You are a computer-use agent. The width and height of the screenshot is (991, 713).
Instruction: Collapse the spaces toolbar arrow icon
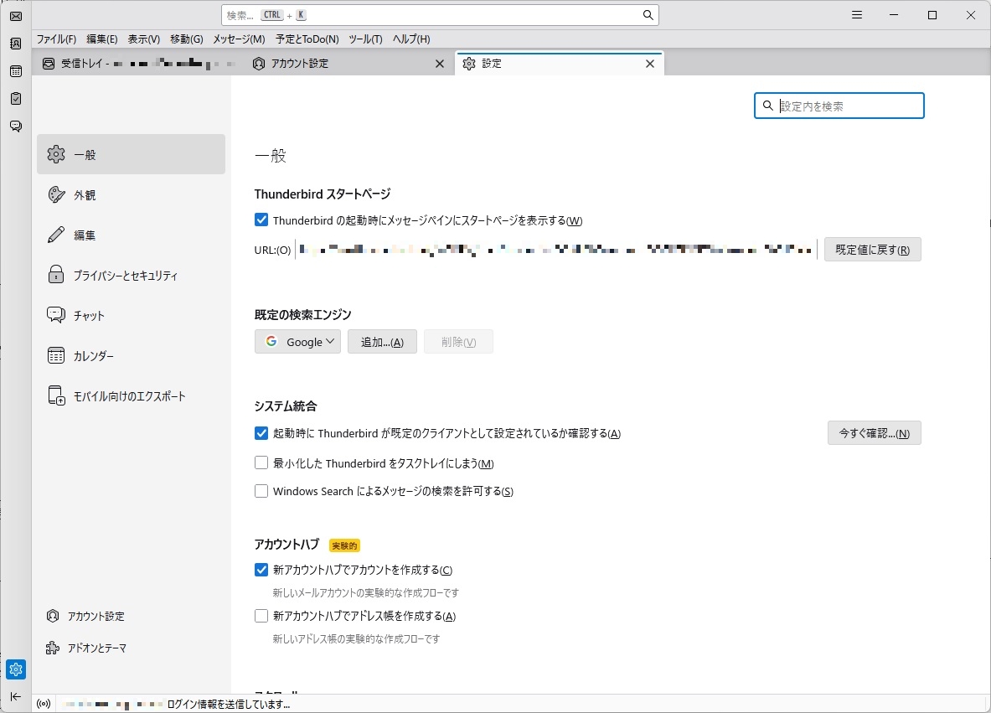coord(16,696)
